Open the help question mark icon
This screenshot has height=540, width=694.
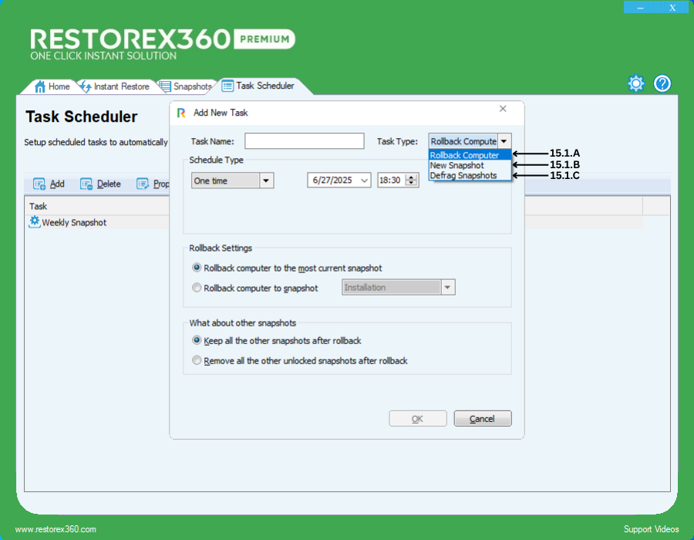coord(662,84)
